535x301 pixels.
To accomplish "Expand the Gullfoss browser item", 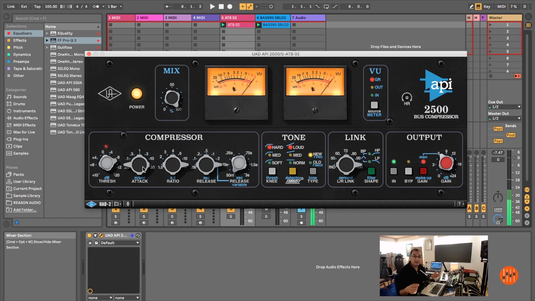I will 47,47.
